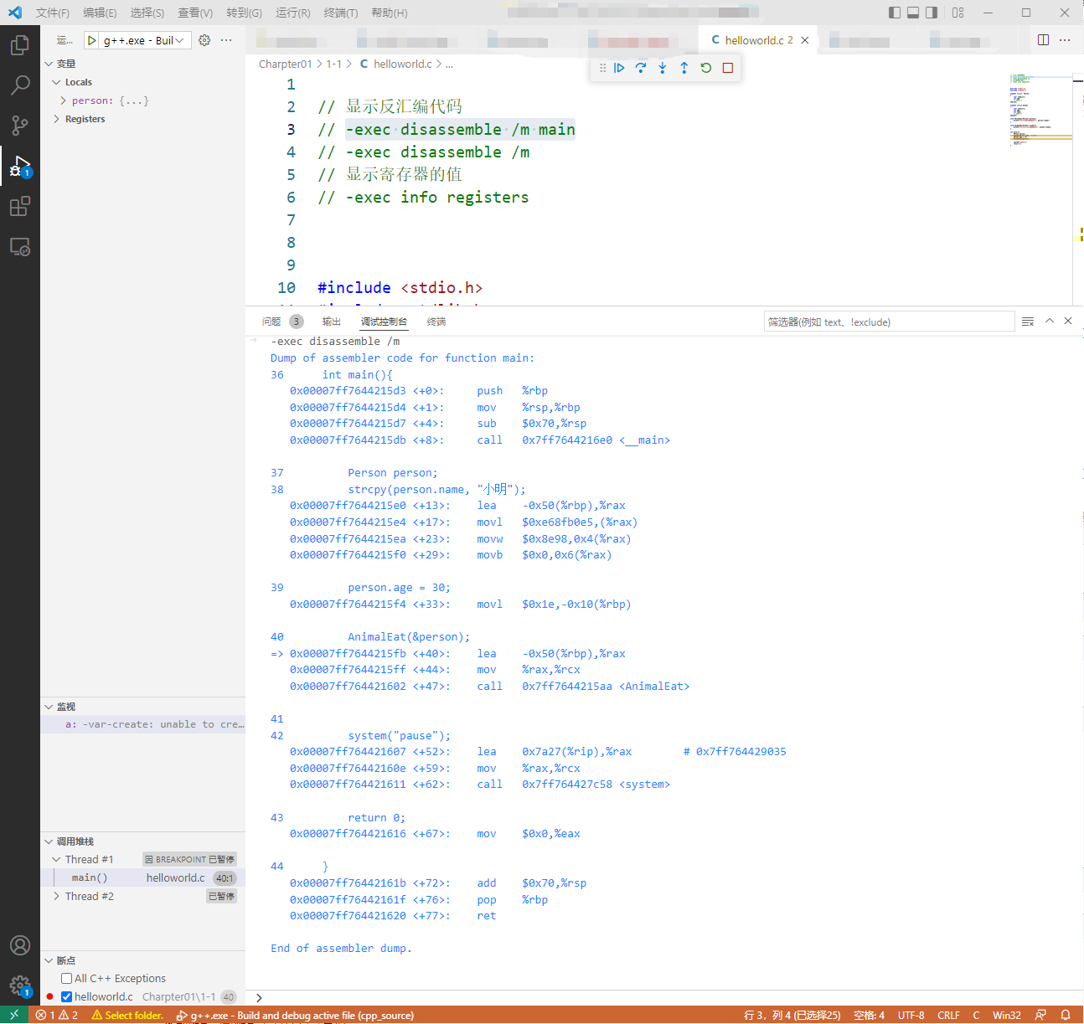Open the debug configuration dropdown
Screen dimensions: 1084x1024
point(145,40)
